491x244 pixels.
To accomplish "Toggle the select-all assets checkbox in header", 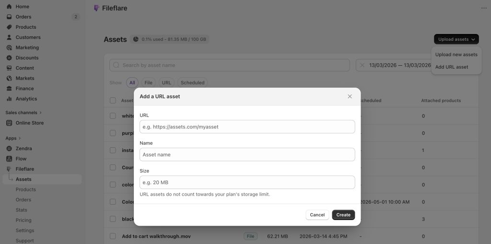I will [x=113, y=101].
